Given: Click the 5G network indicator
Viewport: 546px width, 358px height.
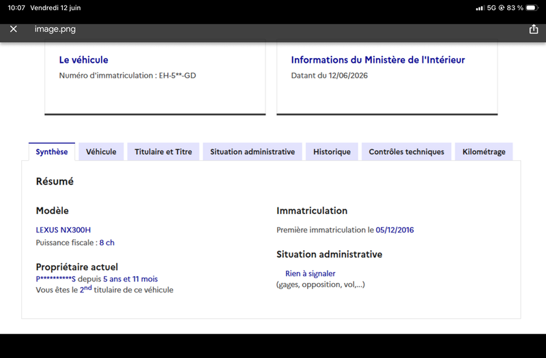Looking at the screenshot, I should pos(491,8).
